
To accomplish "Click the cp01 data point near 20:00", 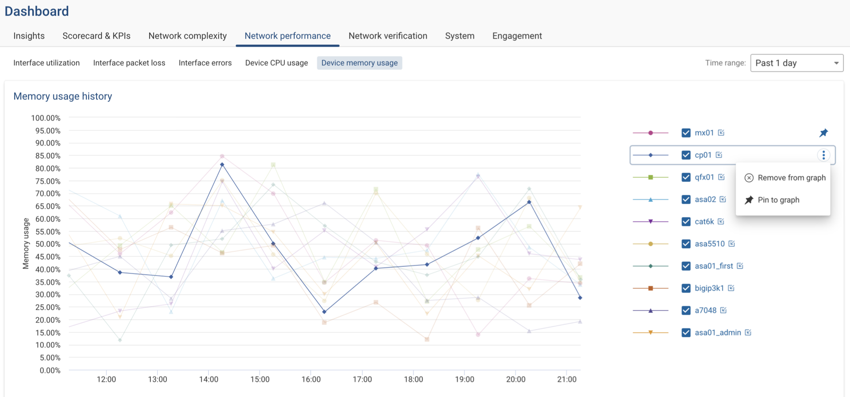I will coord(529,202).
